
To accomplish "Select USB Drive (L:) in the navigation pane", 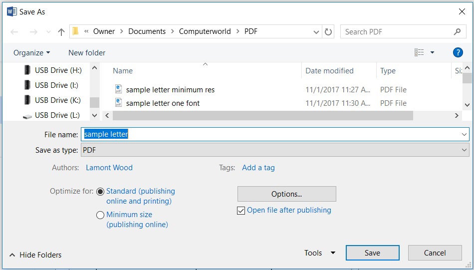I will [x=57, y=115].
